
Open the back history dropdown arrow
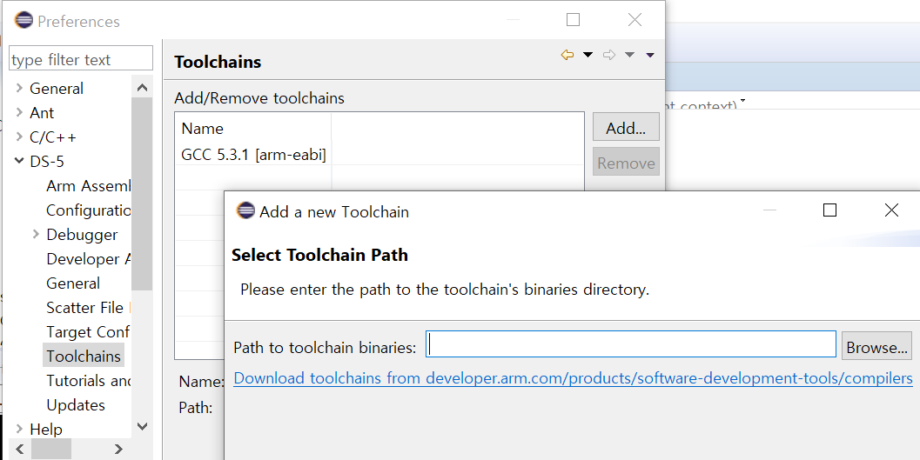(588, 55)
